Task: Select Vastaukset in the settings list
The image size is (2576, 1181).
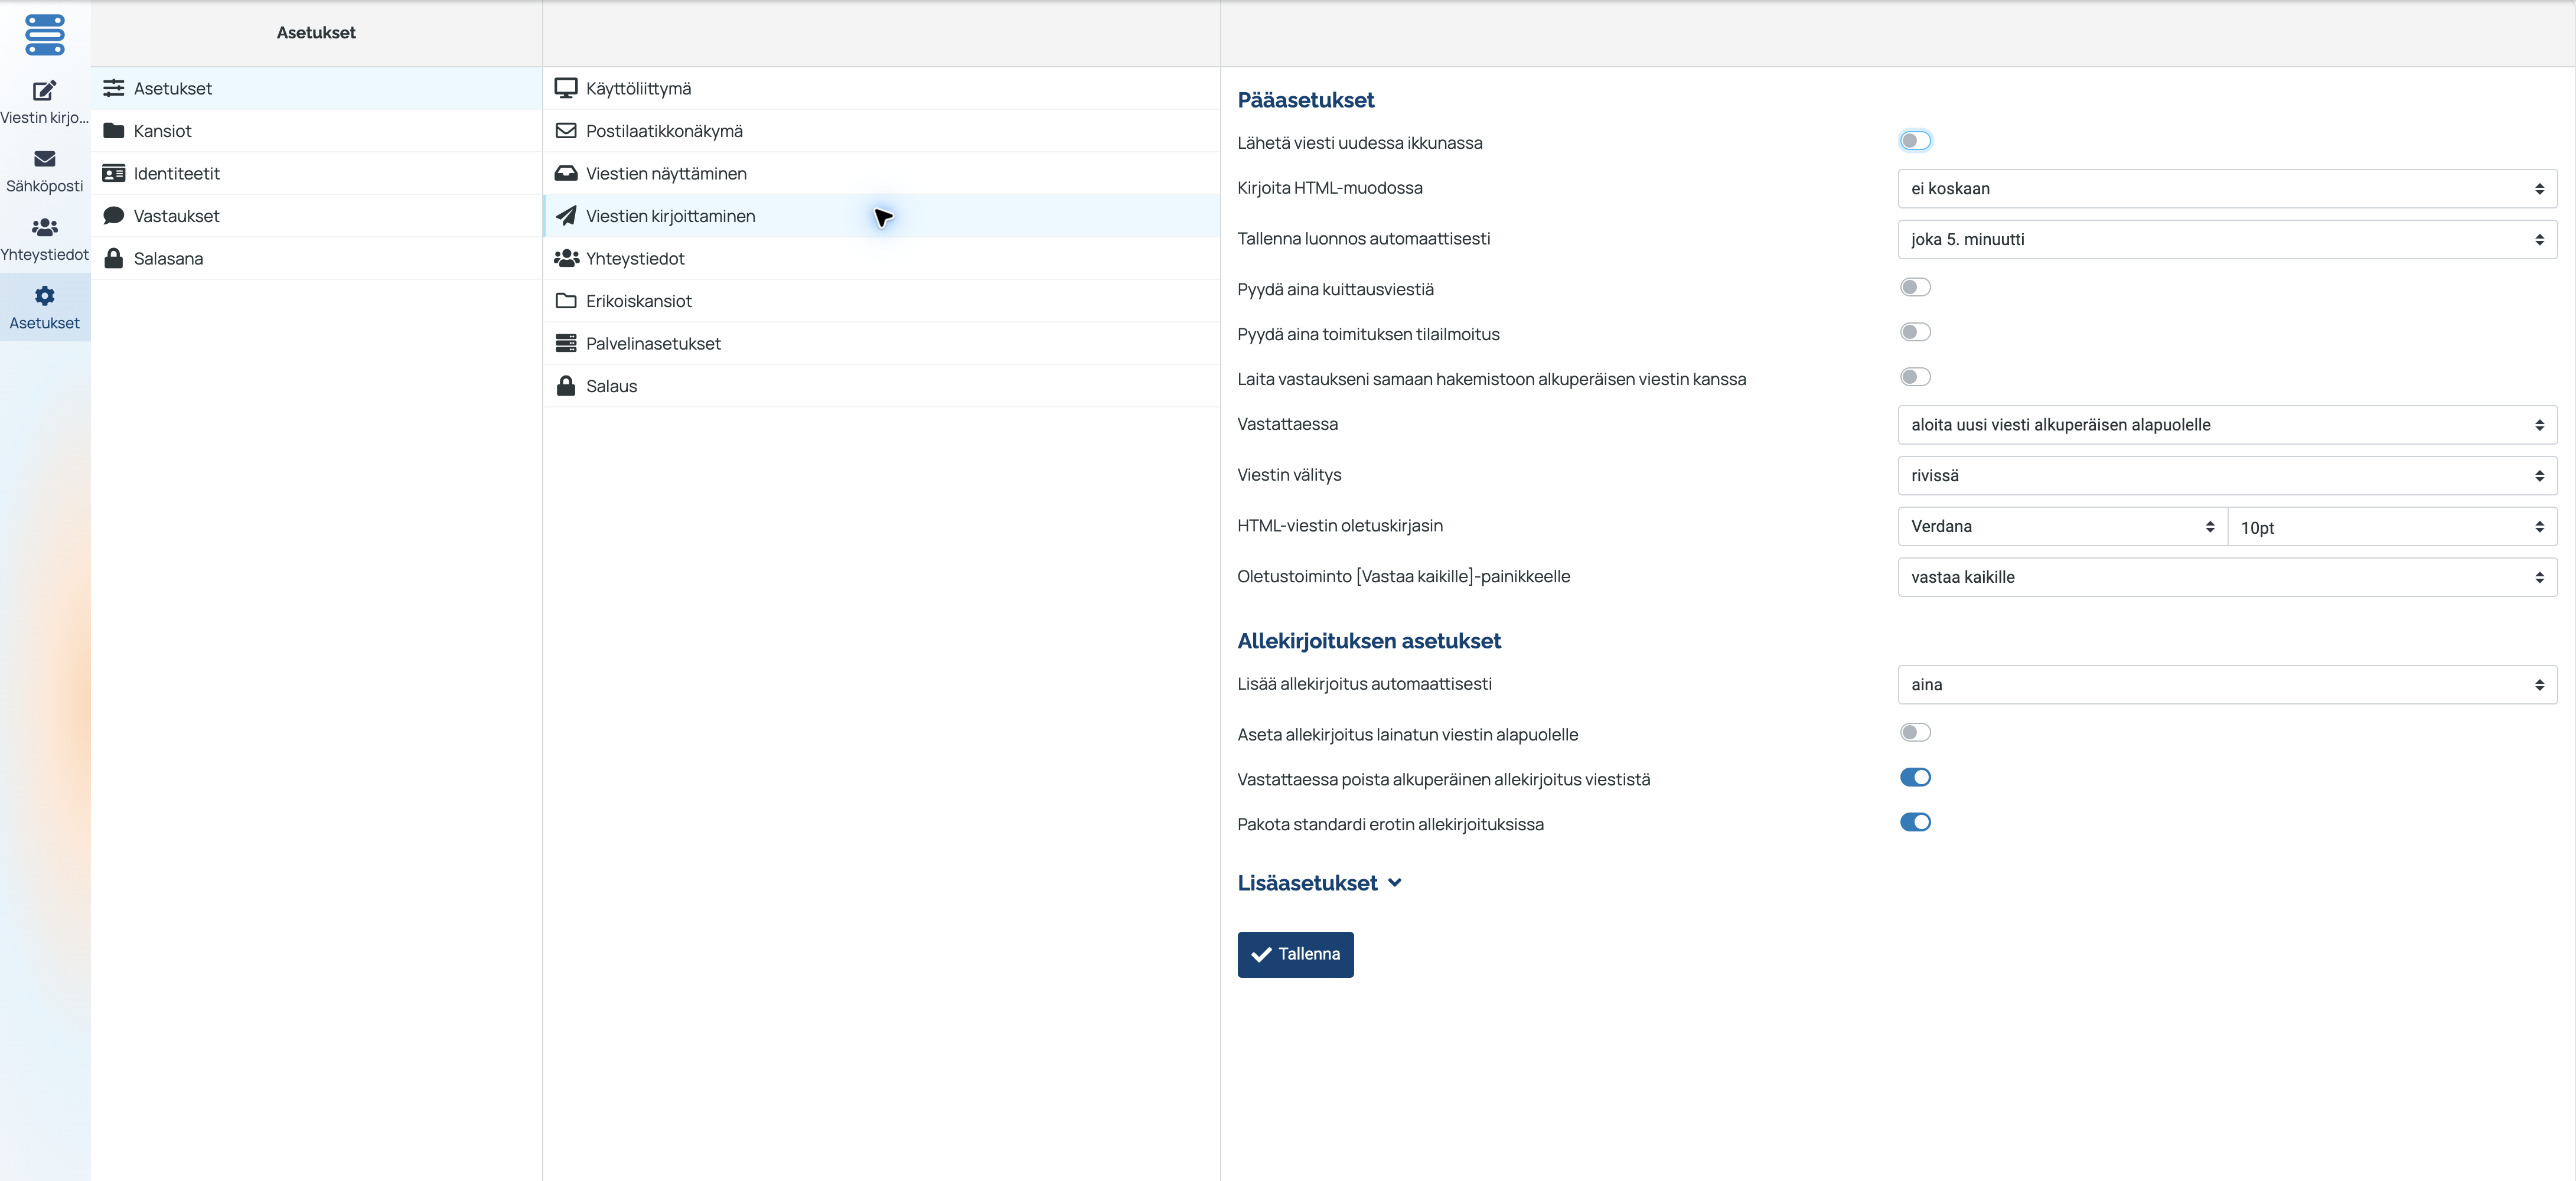Action: pyautogui.click(x=316, y=216)
